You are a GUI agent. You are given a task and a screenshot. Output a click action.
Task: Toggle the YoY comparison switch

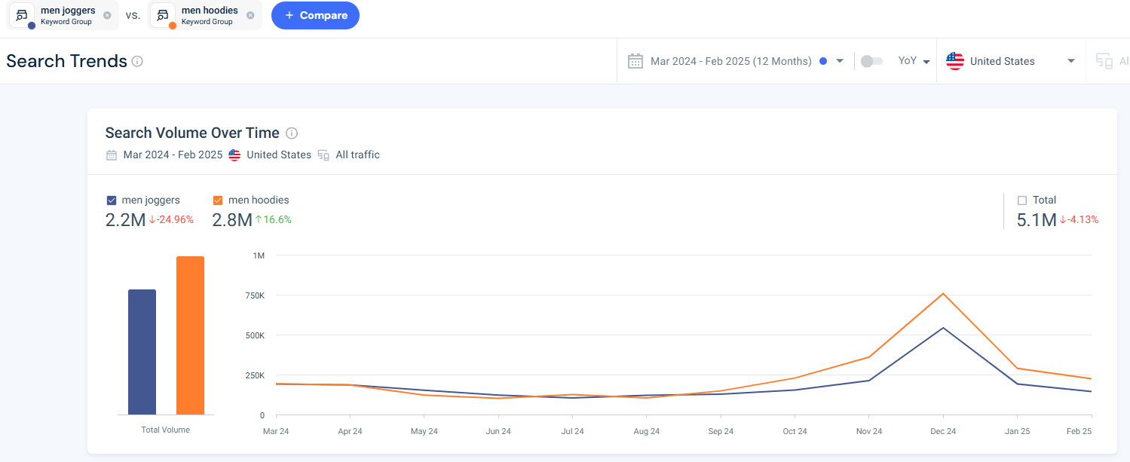coord(871,61)
